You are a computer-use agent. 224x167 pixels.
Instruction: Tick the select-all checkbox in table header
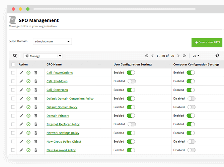(x=13, y=64)
